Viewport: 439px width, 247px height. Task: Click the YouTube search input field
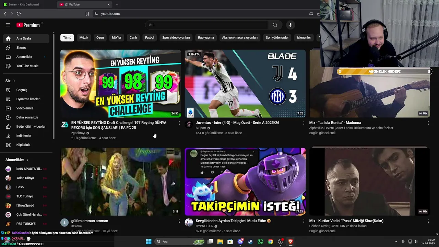pos(206,25)
